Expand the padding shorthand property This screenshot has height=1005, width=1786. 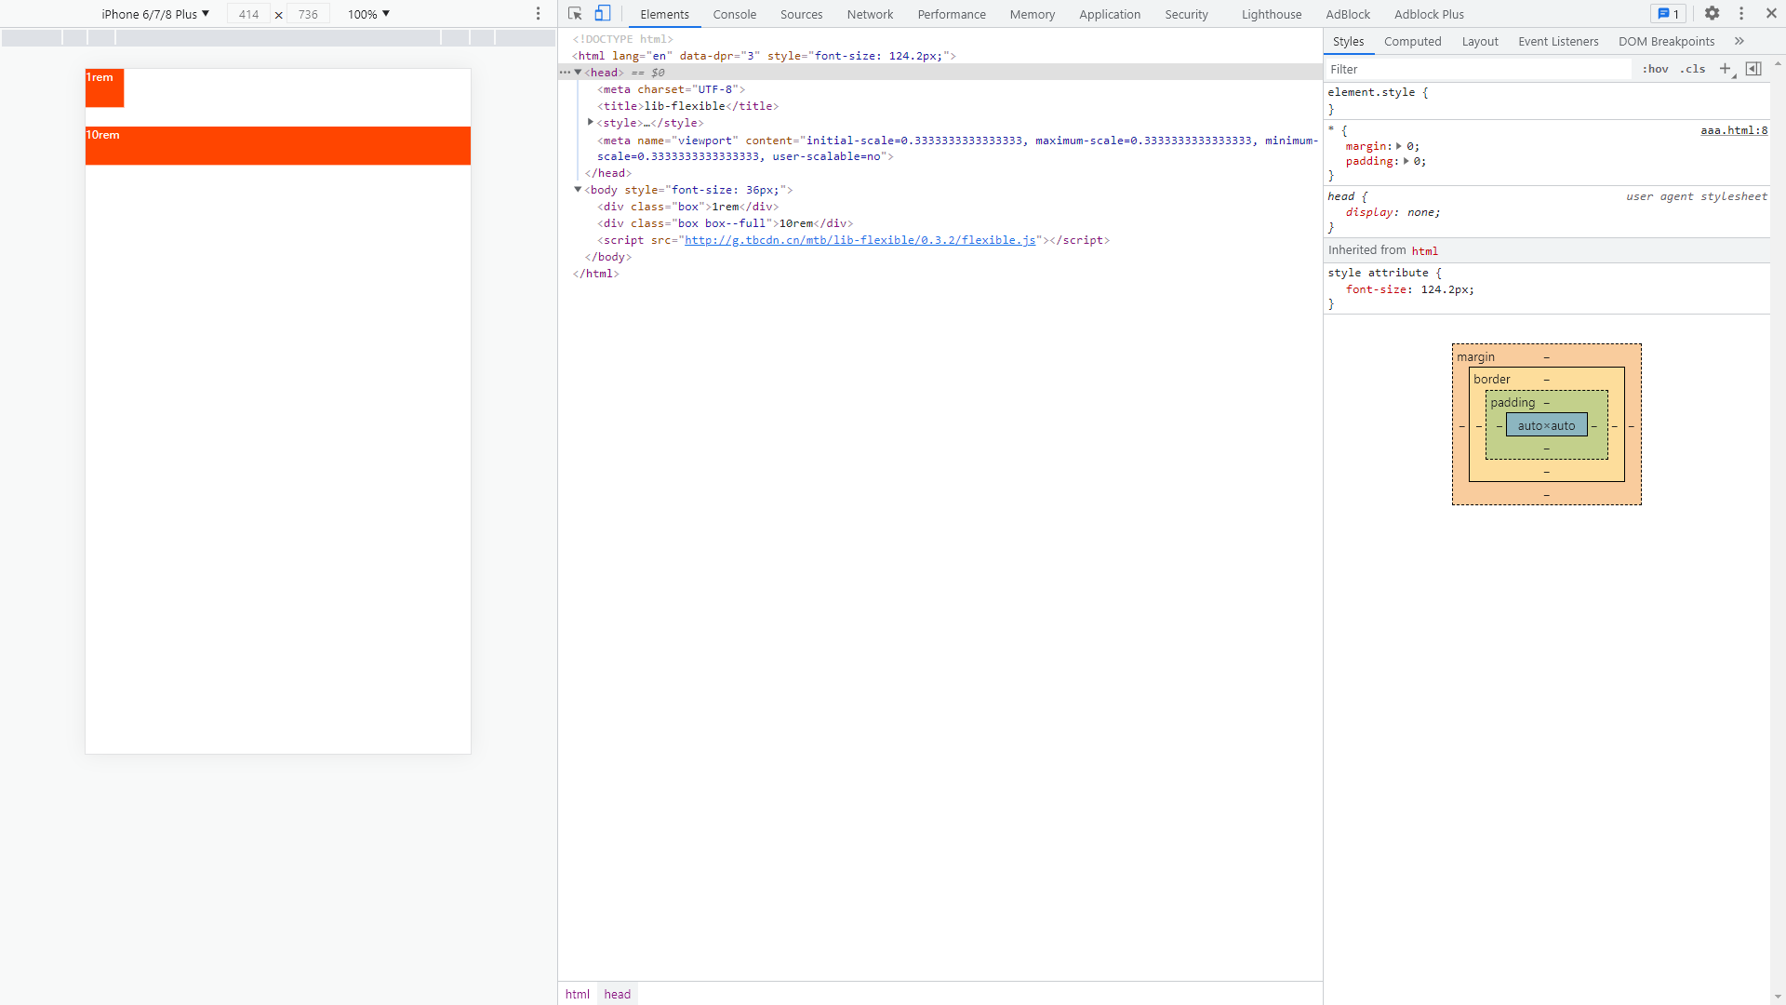pyautogui.click(x=1406, y=161)
